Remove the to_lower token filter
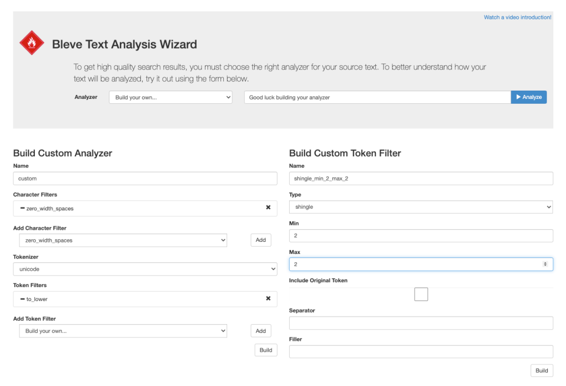Image resolution: width=566 pixels, height=386 pixels. (x=268, y=299)
